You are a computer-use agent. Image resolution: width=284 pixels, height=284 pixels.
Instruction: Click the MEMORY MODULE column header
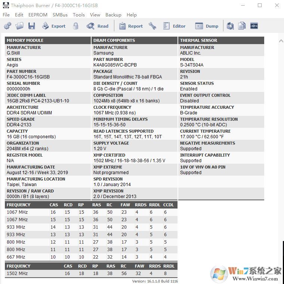tap(47, 40)
